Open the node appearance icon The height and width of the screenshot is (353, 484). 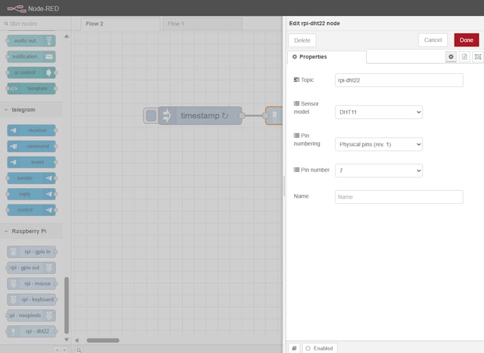pyautogui.click(x=477, y=57)
